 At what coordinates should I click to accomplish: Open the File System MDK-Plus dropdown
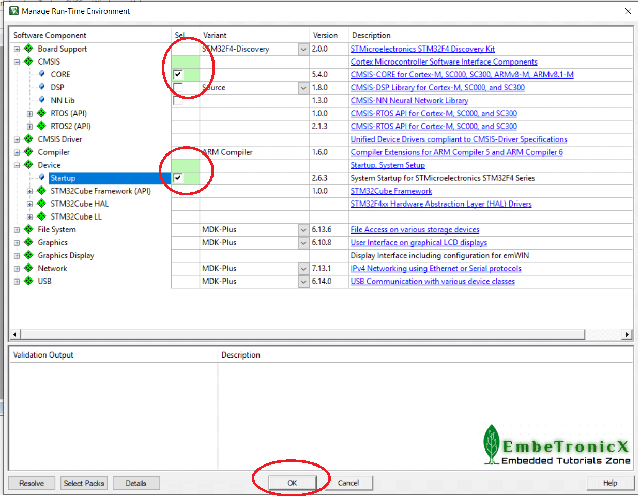[x=303, y=230]
